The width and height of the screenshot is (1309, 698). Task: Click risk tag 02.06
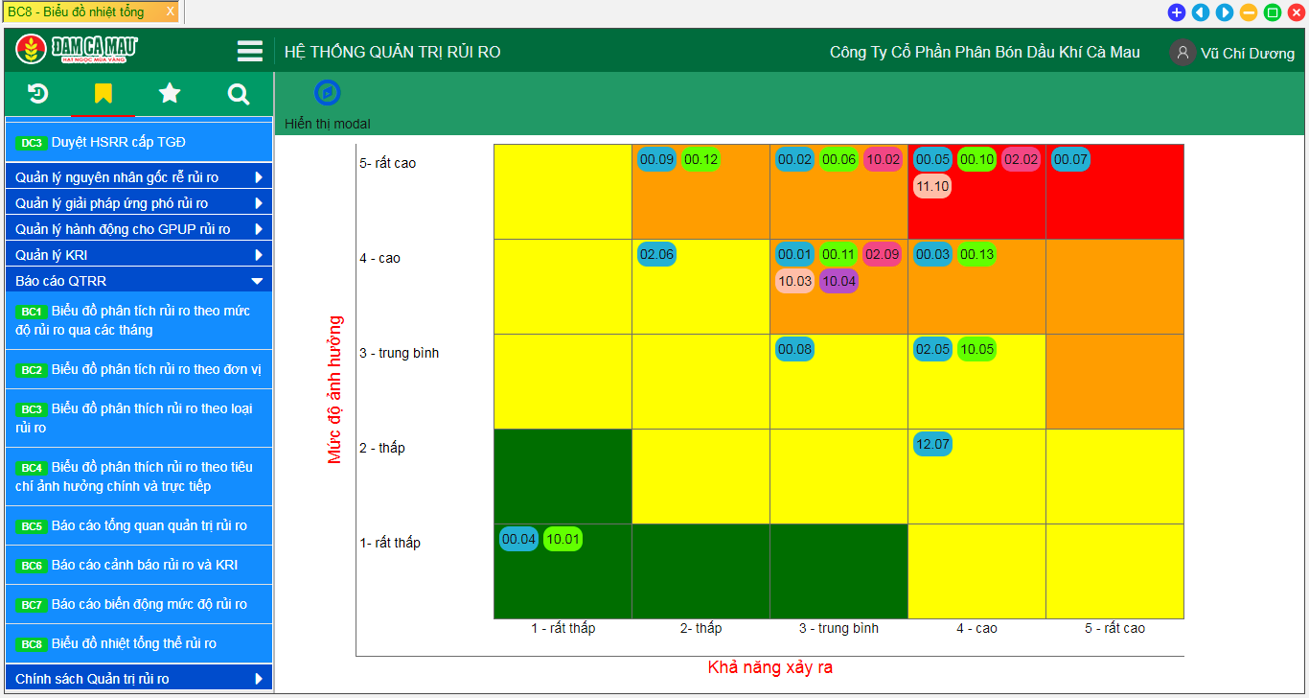pyautogui.click(x=657, y=254)
